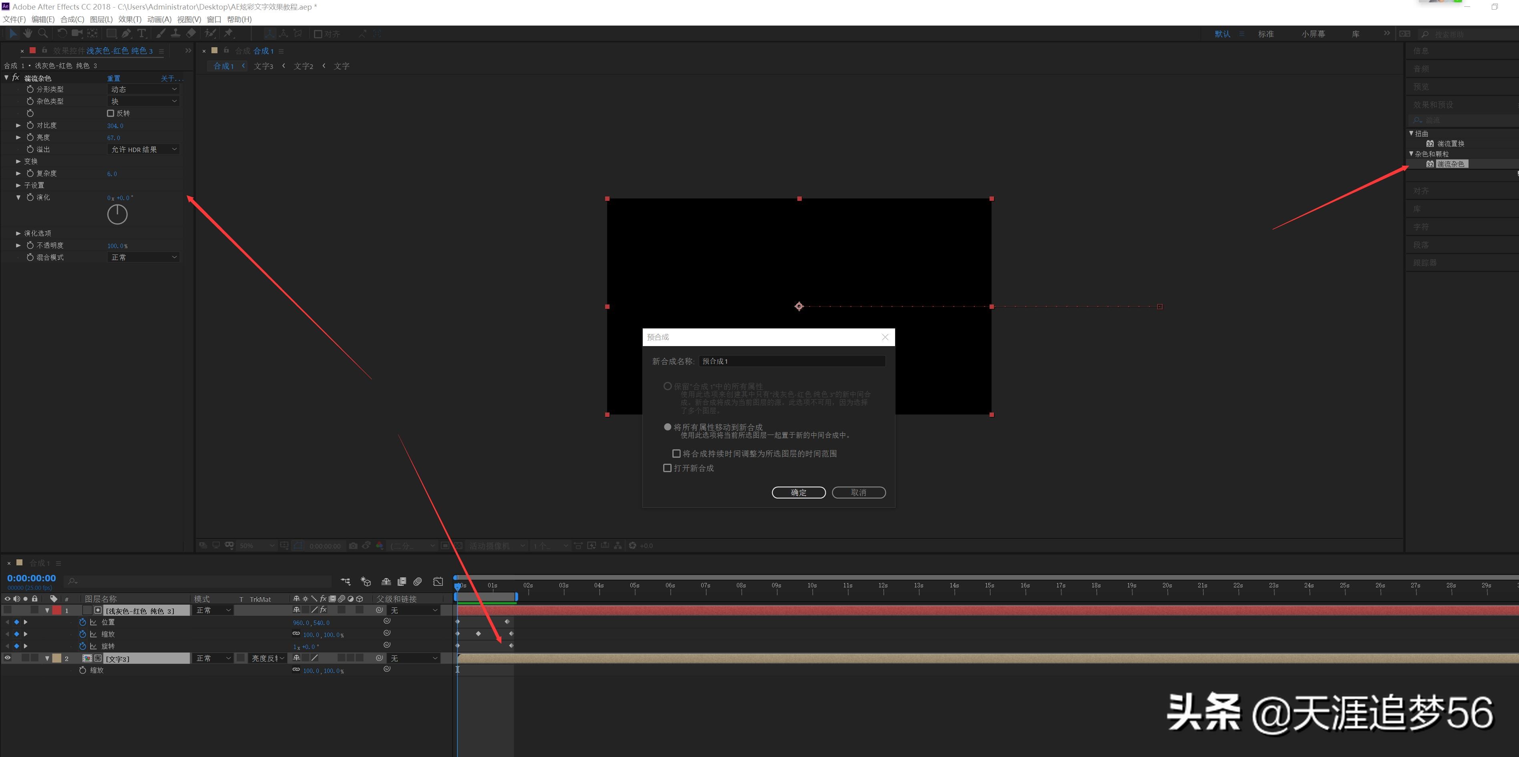The width and height of the screenshot is (1519, 757).
Task: Click the 演化 rotation dial
Action: pyautogui.click(x=117, y=214)
